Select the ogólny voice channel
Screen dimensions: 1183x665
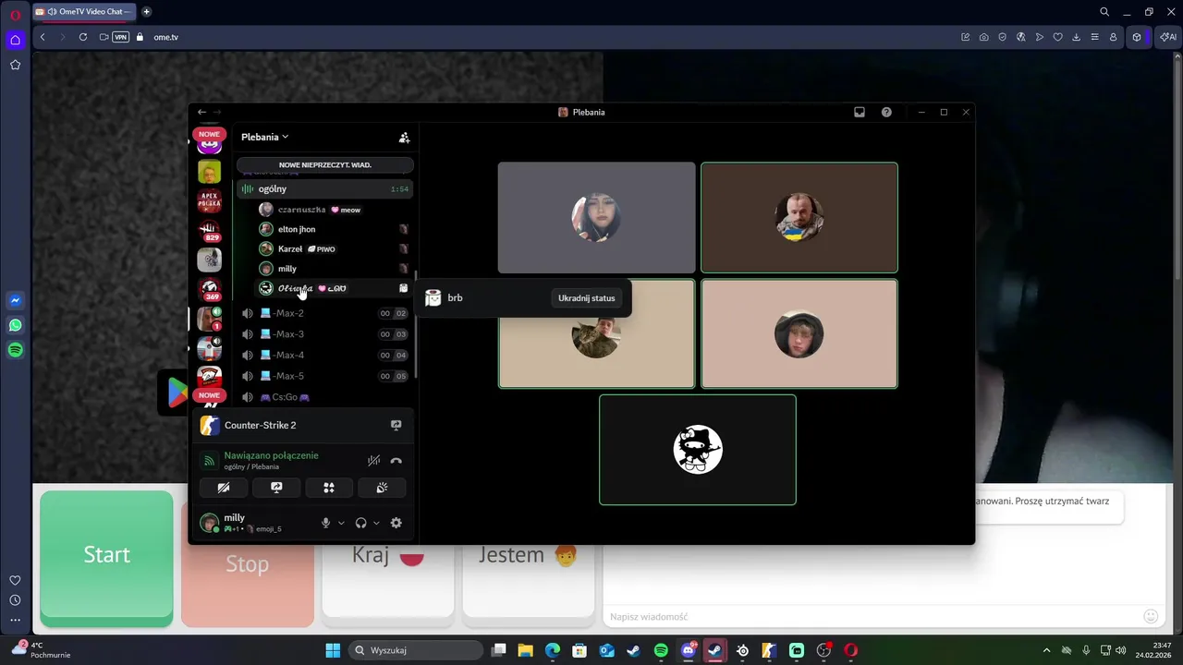pyautogui.click(x=323, y=188)
